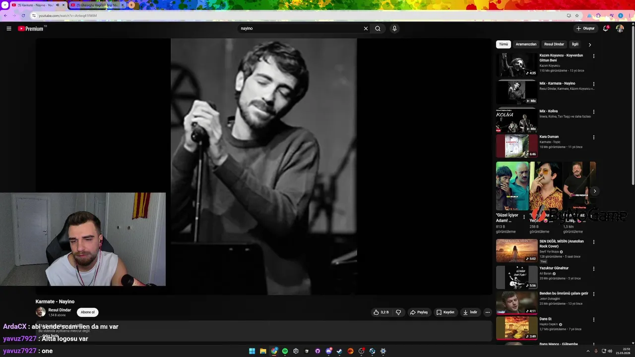This screenshot has width=635, height=357.
Task: Open the Chrome three-dot menu
Action: click(629, 15)
